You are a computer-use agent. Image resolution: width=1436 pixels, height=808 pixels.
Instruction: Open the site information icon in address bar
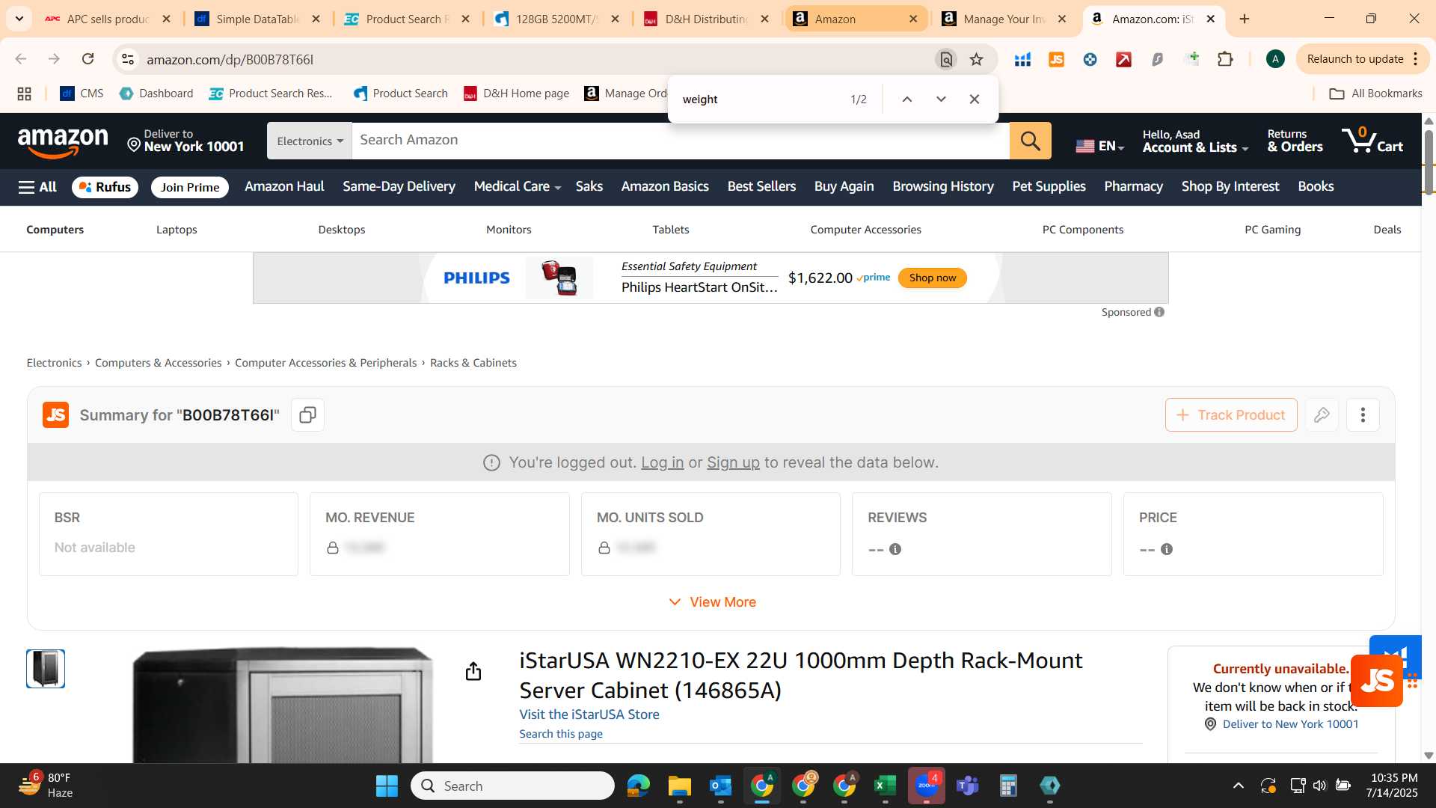128,59
